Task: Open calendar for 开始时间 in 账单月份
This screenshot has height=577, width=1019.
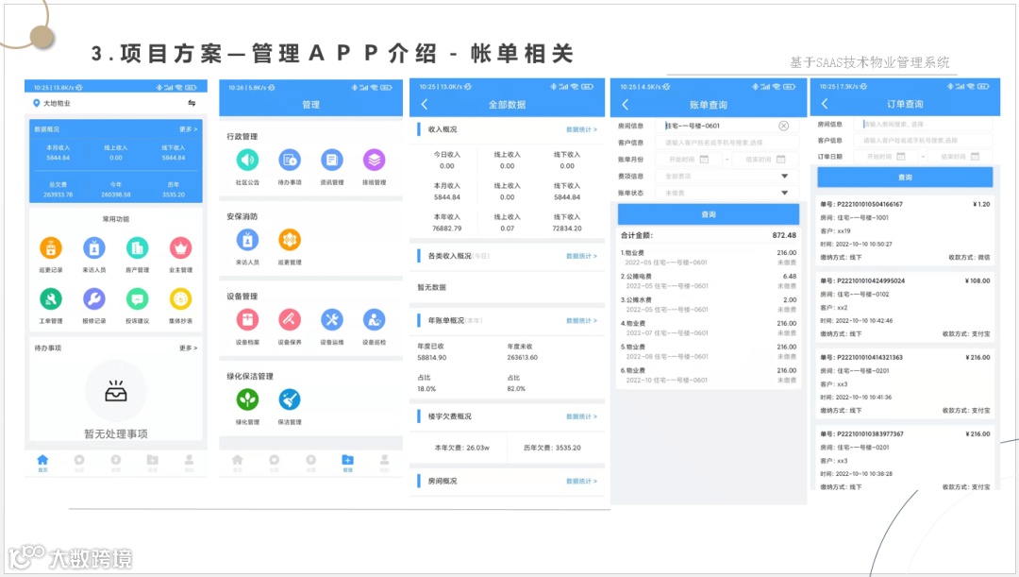Action: tap(704, 160)
